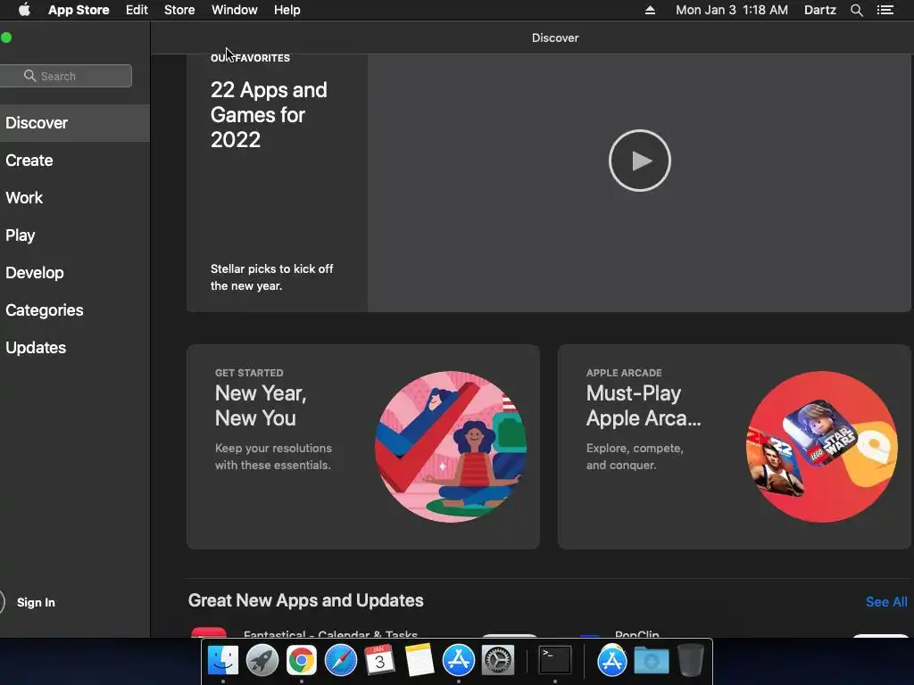Image resolution: width=914 pixels, height=685 pixels.
Task: Browse Categories in the sidebar
Action: coord(75,309)
